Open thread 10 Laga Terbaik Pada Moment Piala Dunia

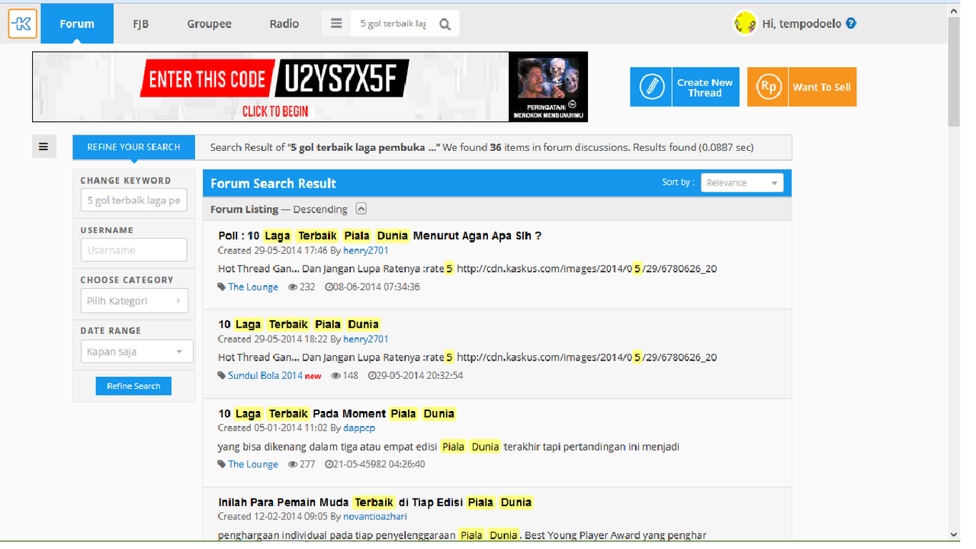[337, 413]
